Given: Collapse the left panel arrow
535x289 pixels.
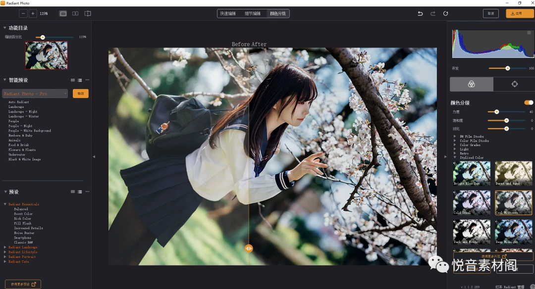Looking at the screenshot, I should (x=94, y=157).
